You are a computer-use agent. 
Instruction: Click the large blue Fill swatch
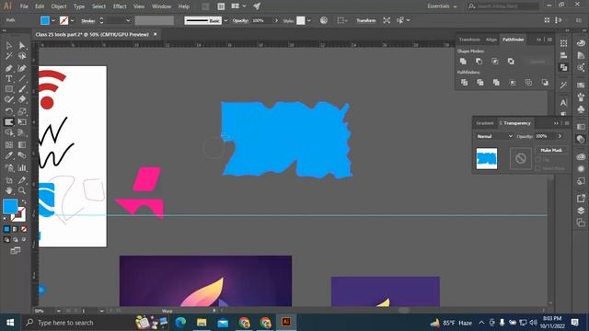click(10, 206)
